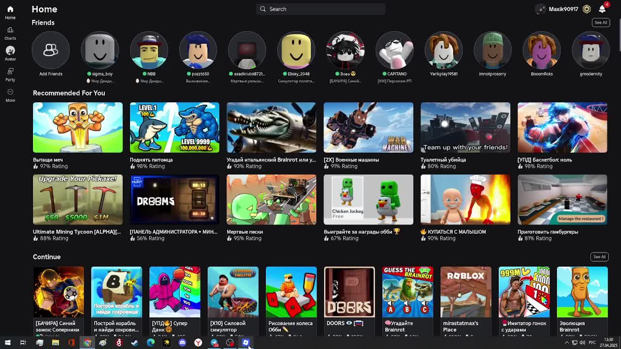The width and height of the screenshot is (621, 349).
Task: Continue 'Угадайте Brainrot' Guess the Brainrot thumbnail
Action: pos(408,292)
